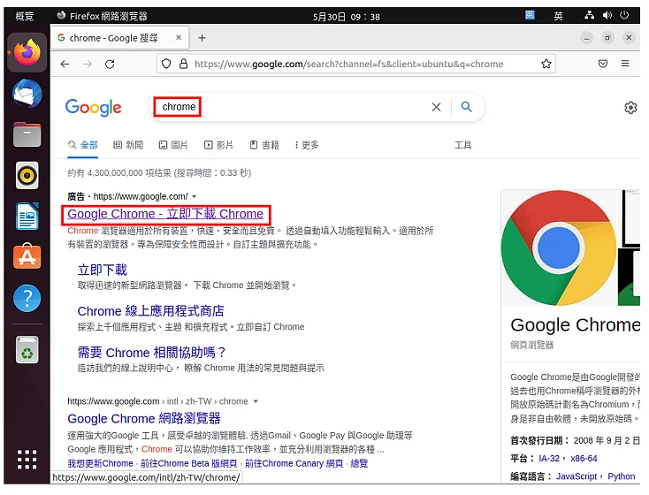Open the 概覽 activities overview

coord(25,16)
